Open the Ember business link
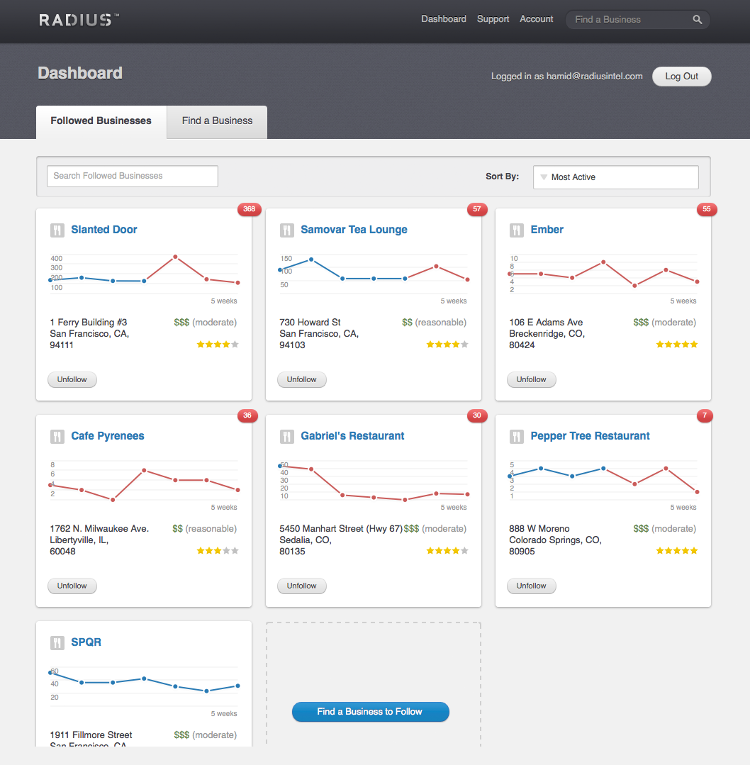Screen dimensions: 750x765 coord(547,230)
